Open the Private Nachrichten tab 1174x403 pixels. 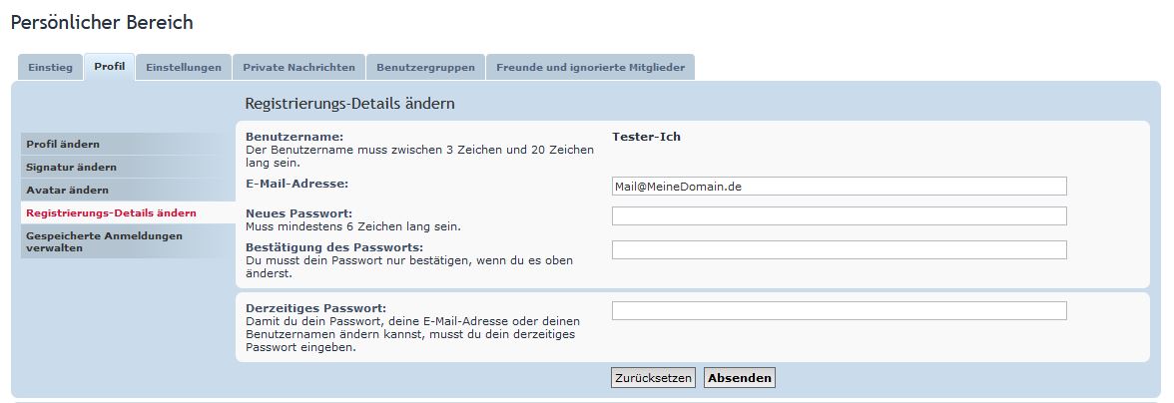point(298,68)
